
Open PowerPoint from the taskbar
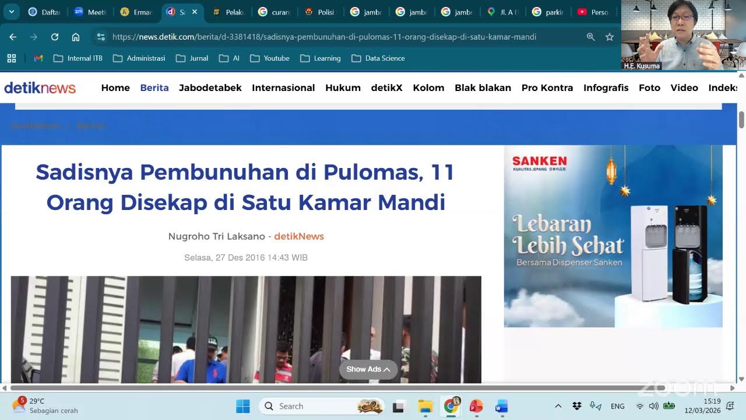coord(476,407)
